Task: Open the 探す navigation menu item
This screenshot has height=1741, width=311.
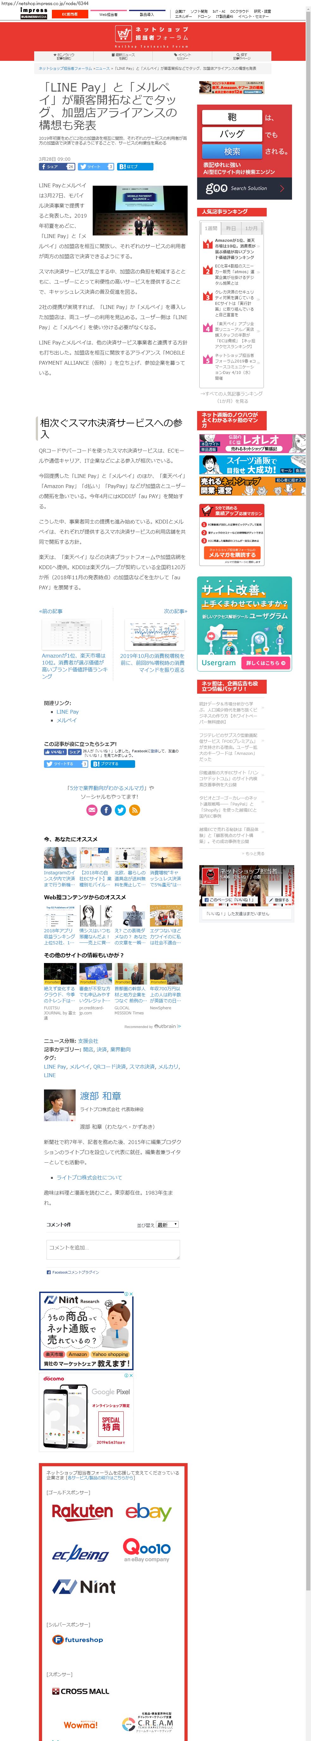Action: pos(241,57)
